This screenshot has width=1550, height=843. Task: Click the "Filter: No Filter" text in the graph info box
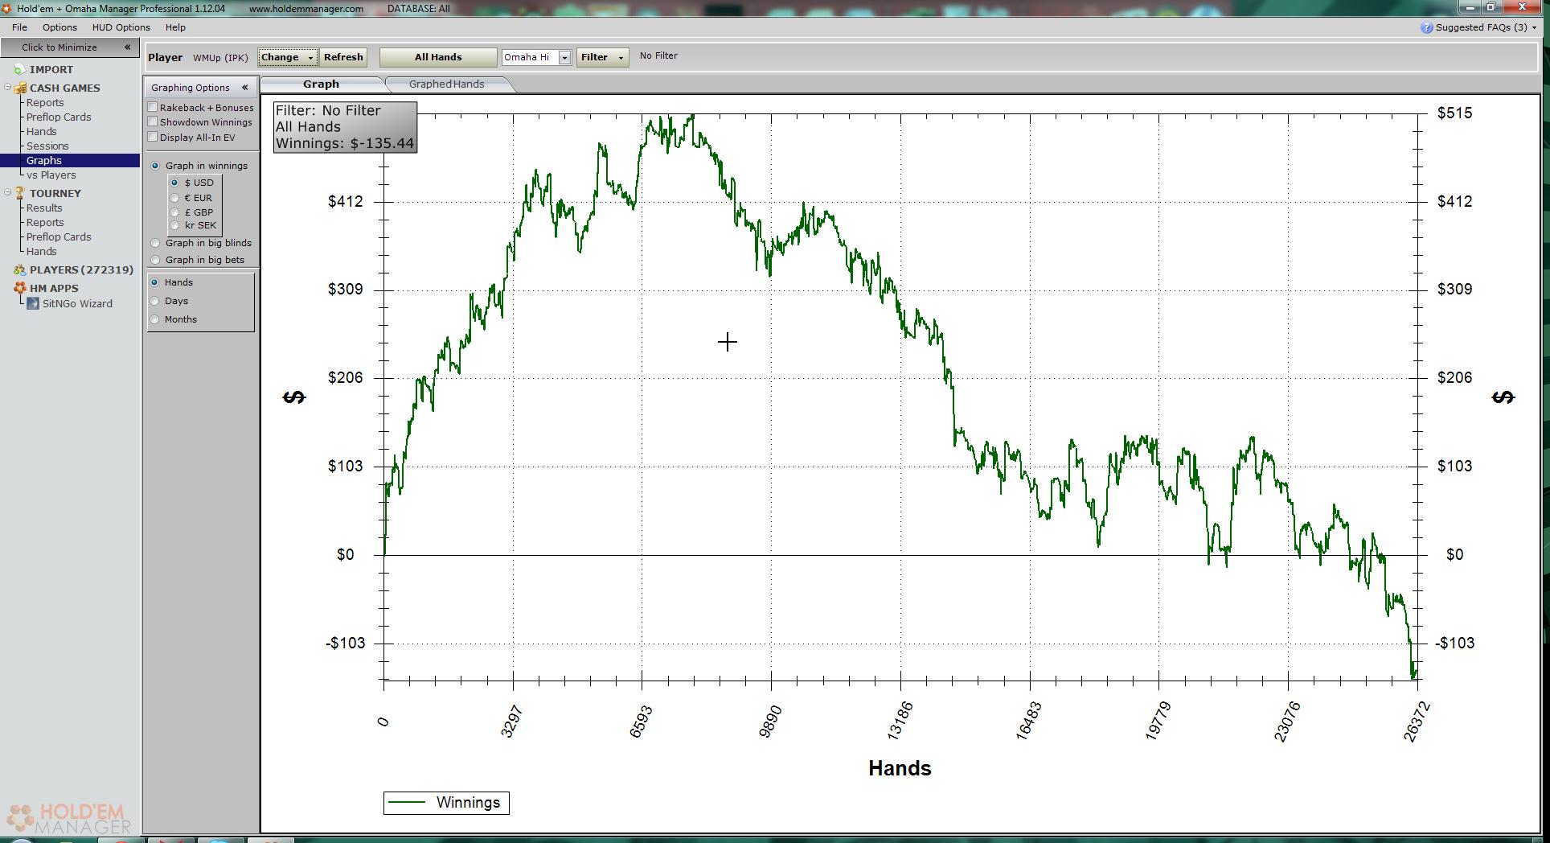pos(328,111)
